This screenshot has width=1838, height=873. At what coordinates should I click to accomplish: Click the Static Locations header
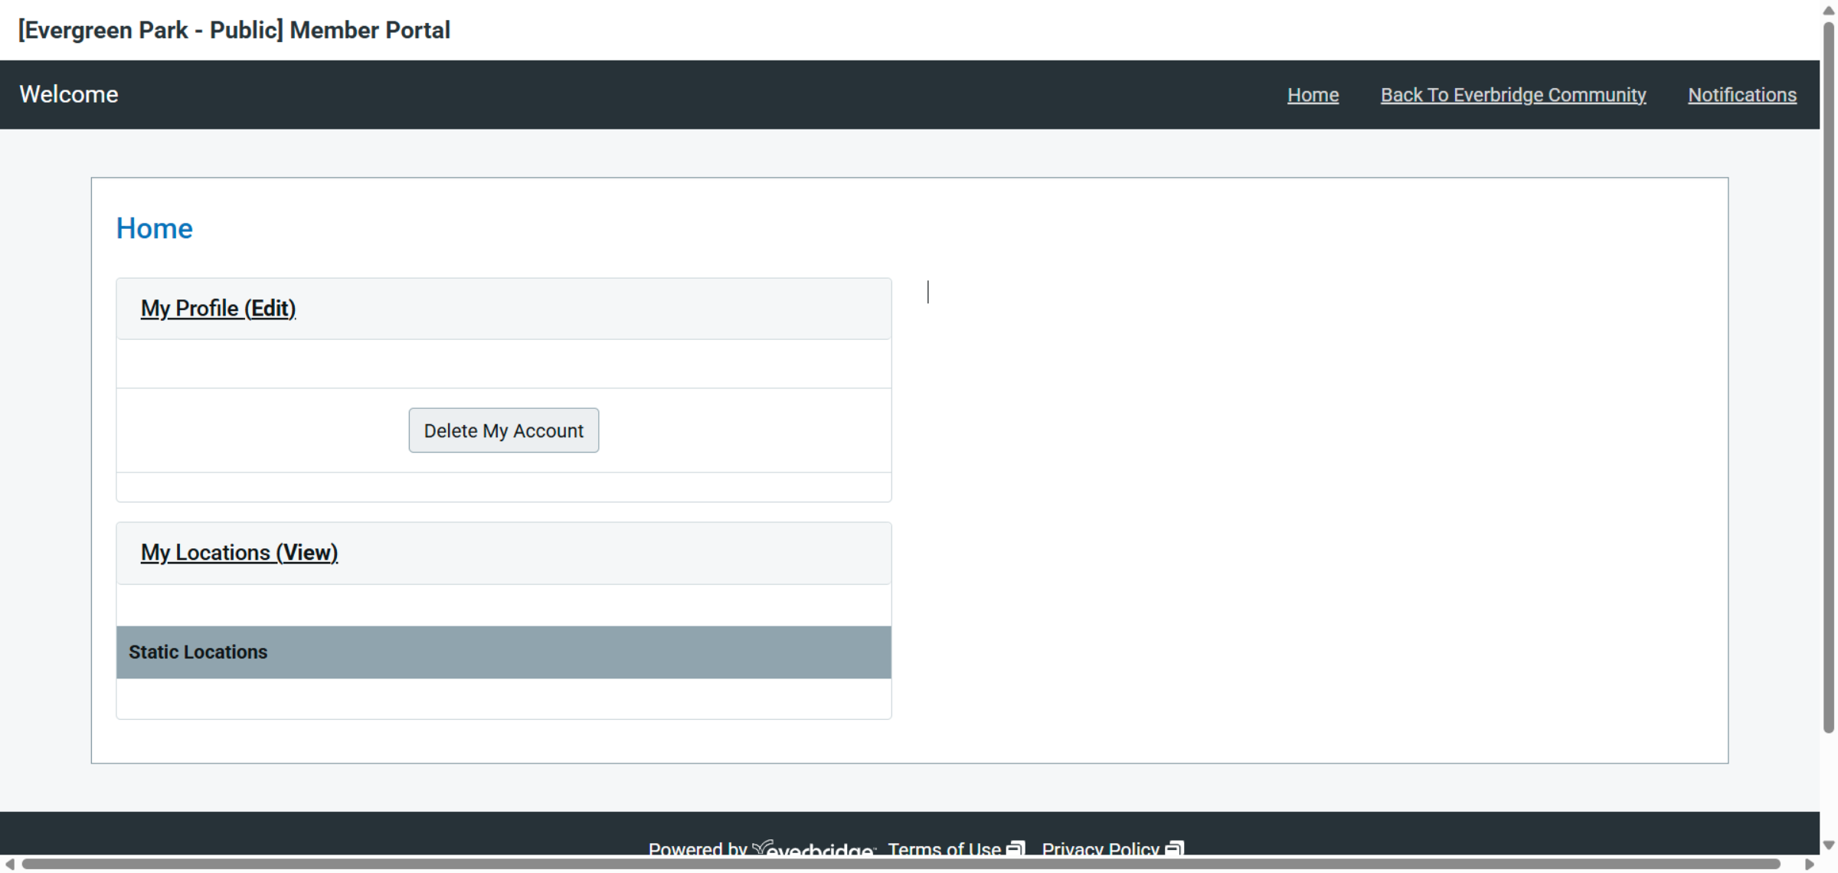(504, 652)
